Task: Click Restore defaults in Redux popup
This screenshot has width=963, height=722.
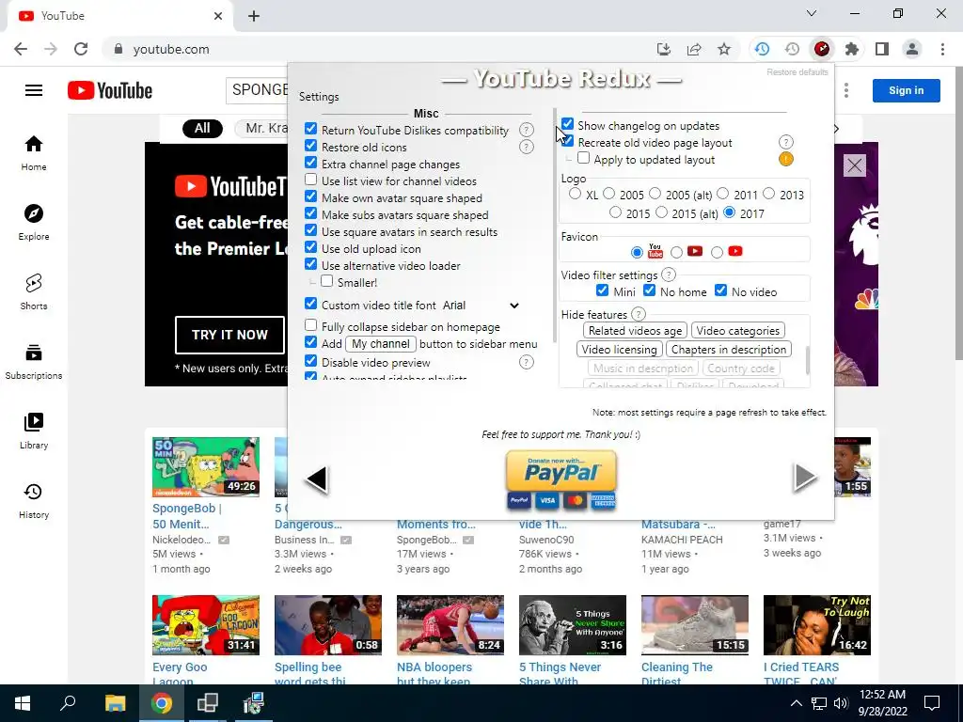Action: (797, 71)
